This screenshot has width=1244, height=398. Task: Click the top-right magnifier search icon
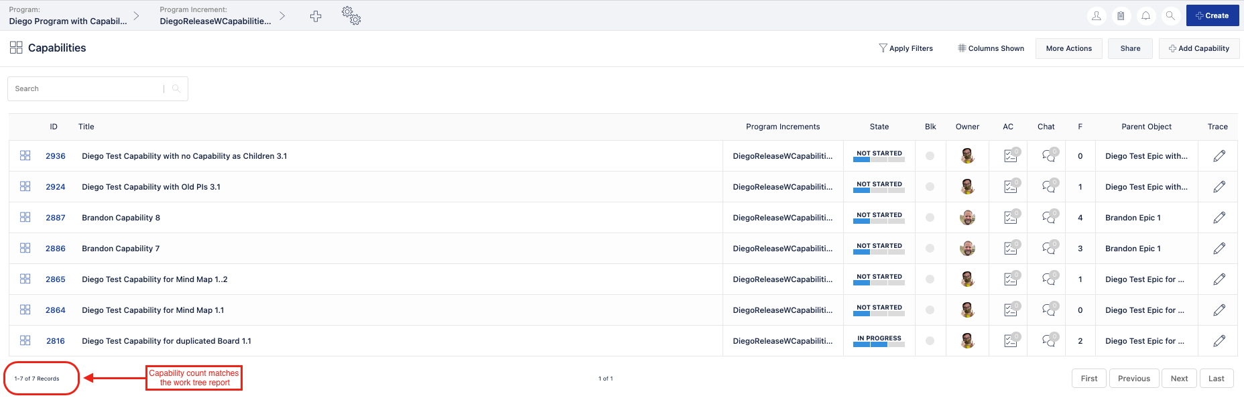coord(1170,15)
